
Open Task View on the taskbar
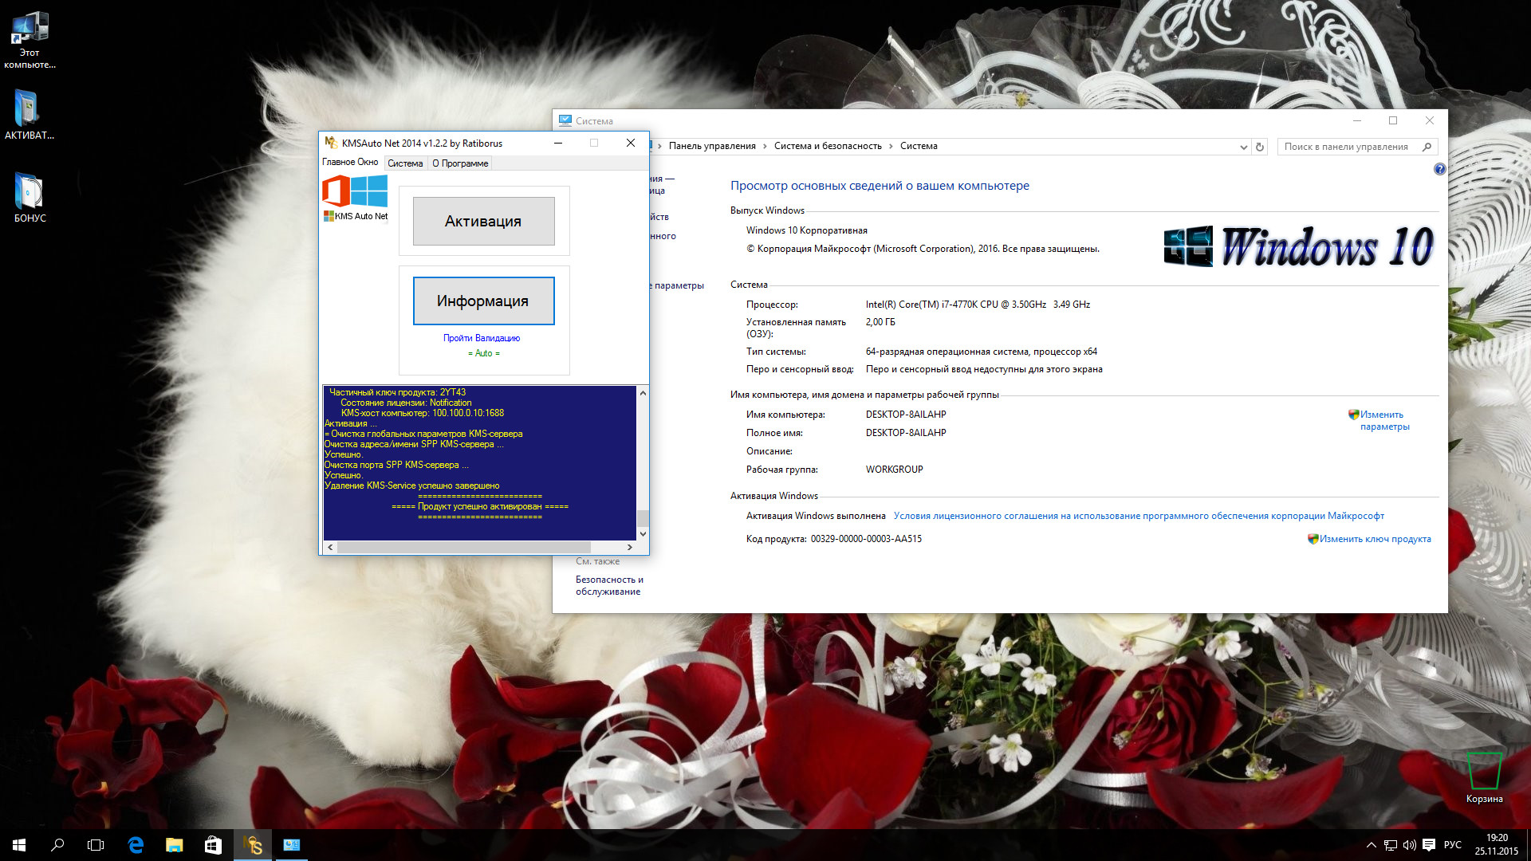pyautogui.click(x=96, y=845)
